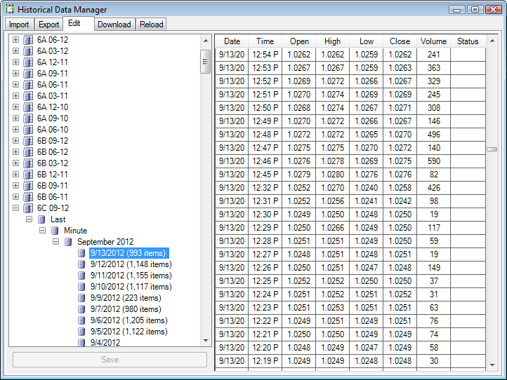
Task: Collapse the Minute tree node
Action: tap(42, 231)
